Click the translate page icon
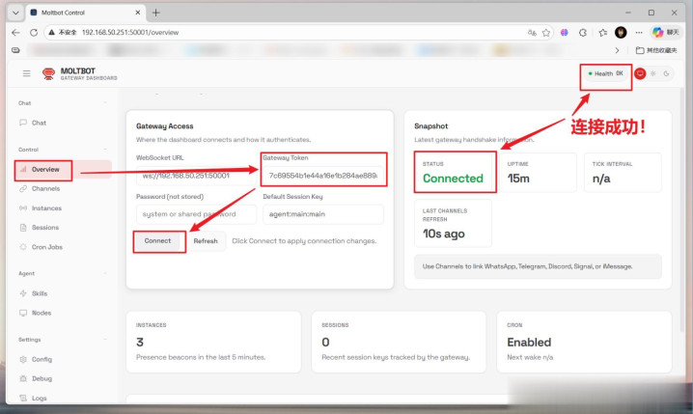The height and width of the screenshot is (414, 693). click(x=532, y=32)
